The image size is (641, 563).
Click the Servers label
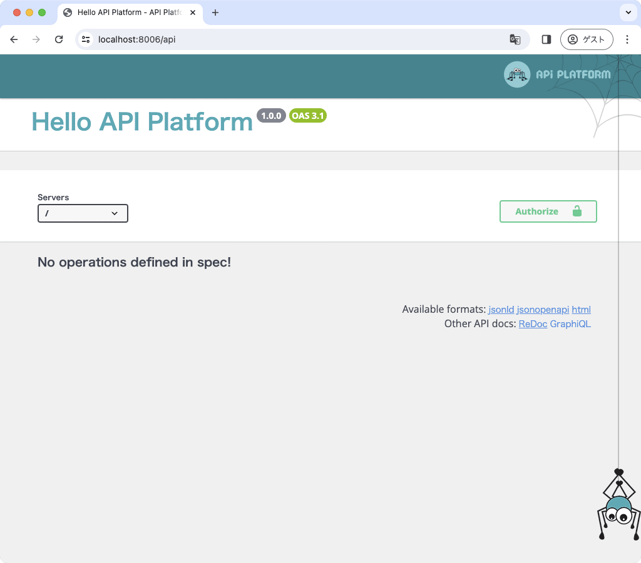pos(53,197)
